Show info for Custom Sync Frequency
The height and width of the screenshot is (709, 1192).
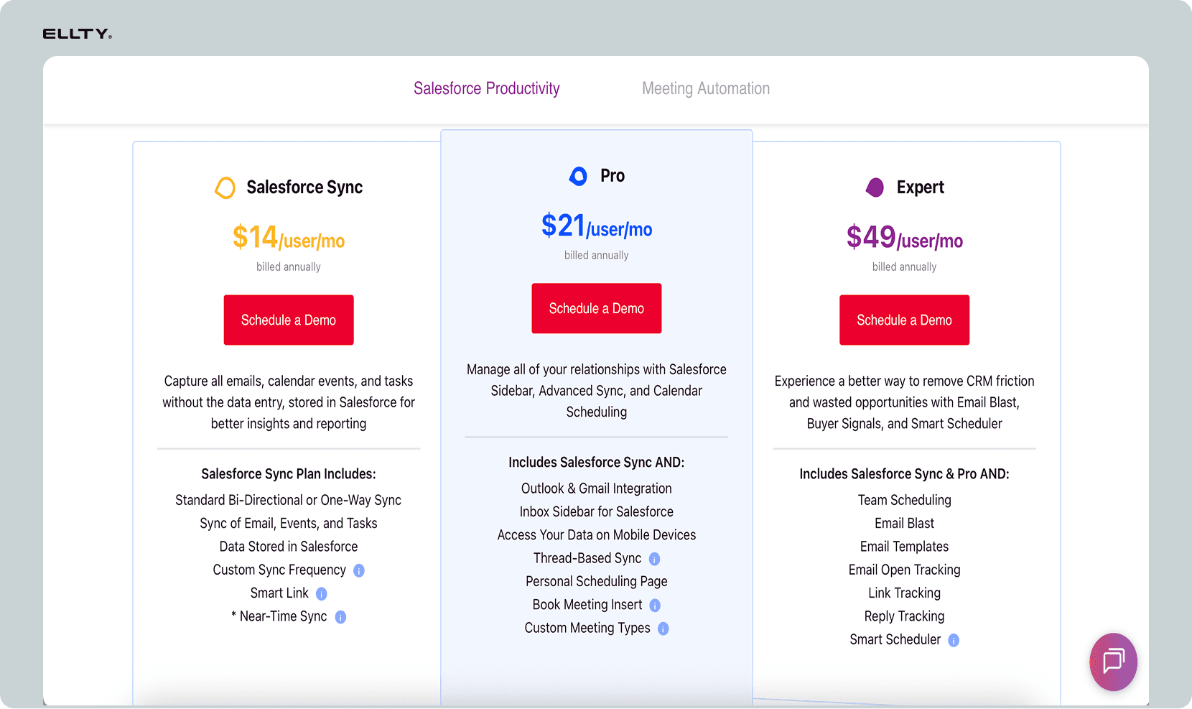click(x=359, y=570)
